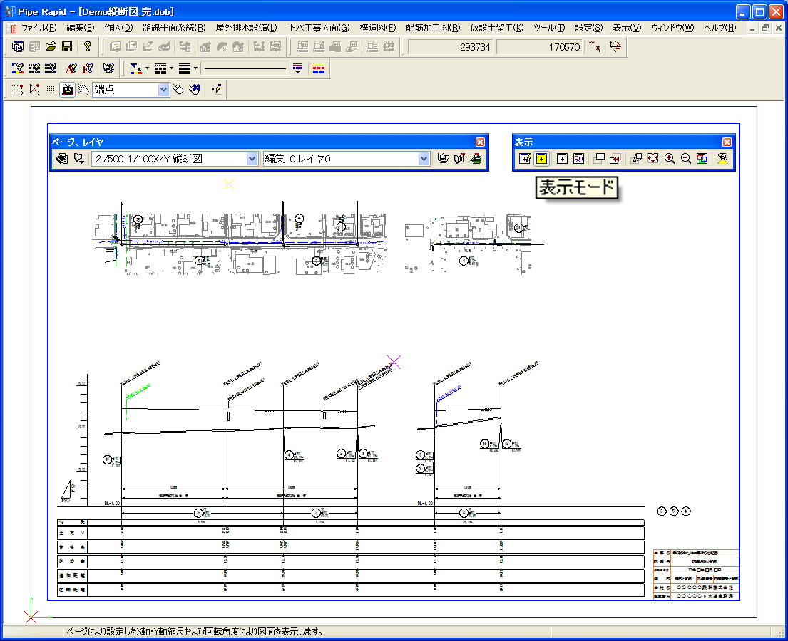
Task: Open a file with the folder icon
Action: 51,47
